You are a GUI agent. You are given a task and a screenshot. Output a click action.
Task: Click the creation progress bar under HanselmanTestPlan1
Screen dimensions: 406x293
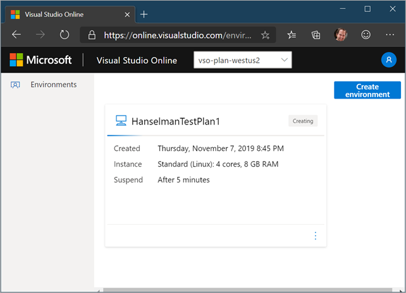click(216, 135)
